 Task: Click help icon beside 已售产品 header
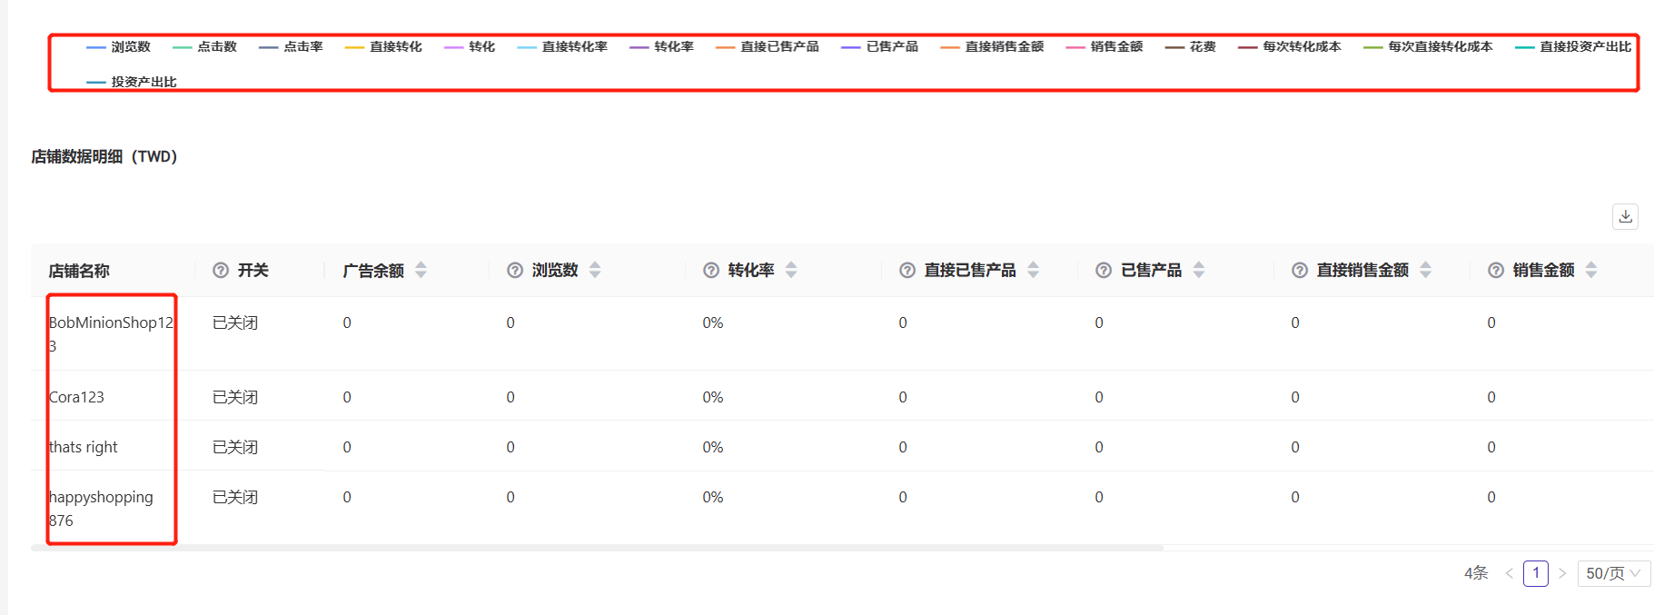(1104, 271)
